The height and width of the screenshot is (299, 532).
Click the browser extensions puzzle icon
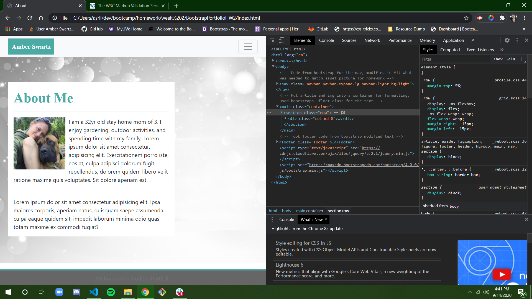(x=502, y=18)
